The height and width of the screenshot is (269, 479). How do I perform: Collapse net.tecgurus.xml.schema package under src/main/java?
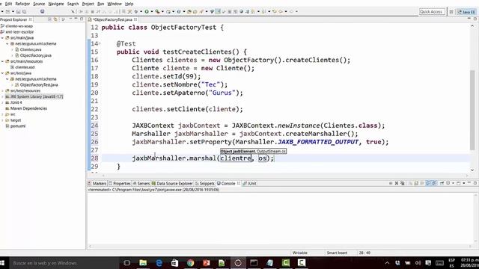[x=7, y=43]
